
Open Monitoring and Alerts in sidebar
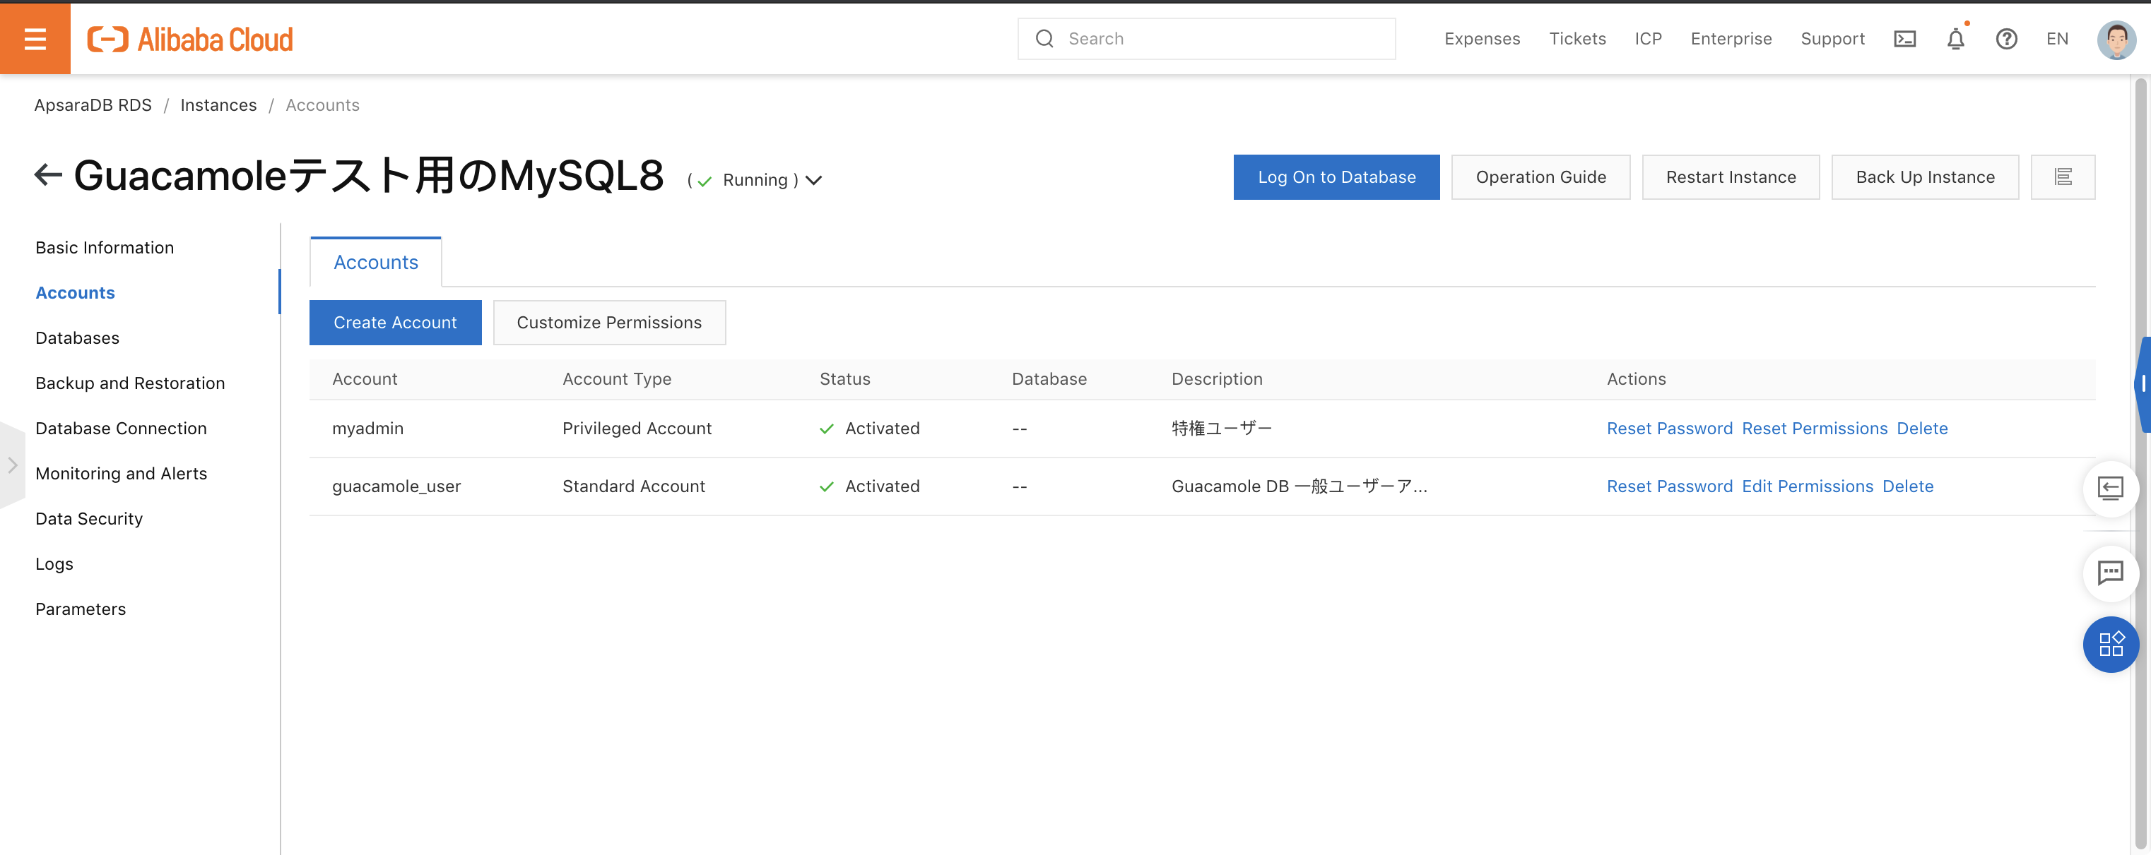121,473
